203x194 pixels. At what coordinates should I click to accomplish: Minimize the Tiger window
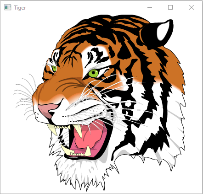pos(150,7)
